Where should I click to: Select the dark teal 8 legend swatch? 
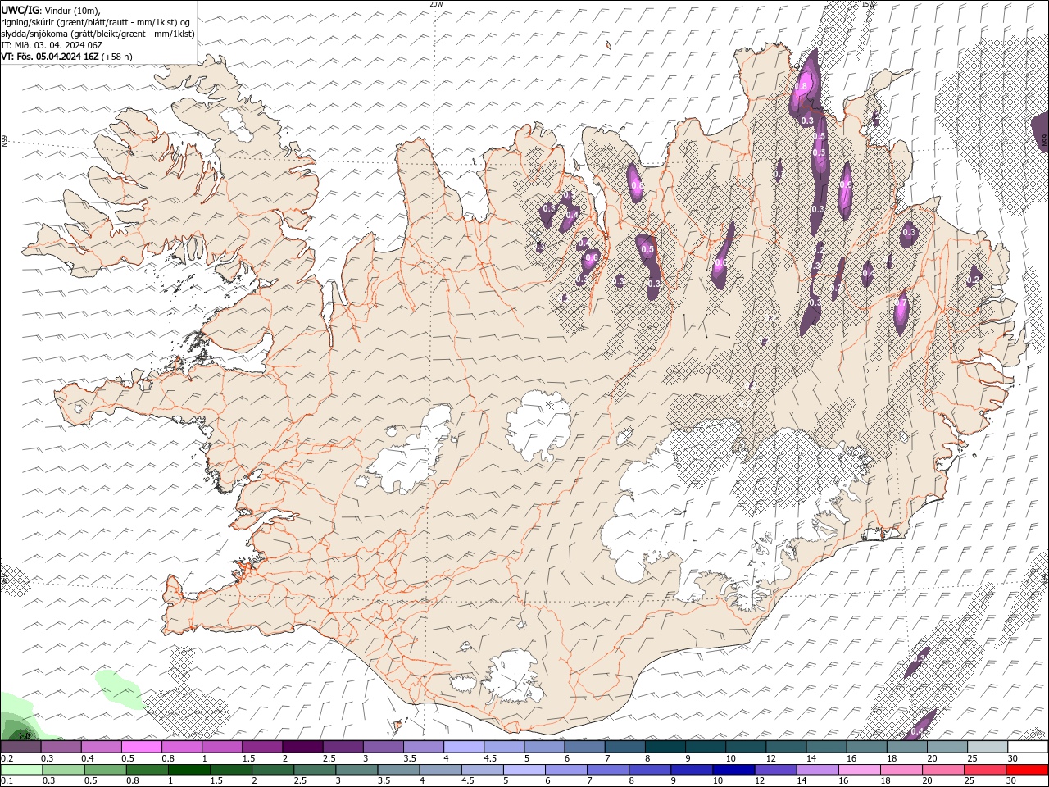click(665, 747)
